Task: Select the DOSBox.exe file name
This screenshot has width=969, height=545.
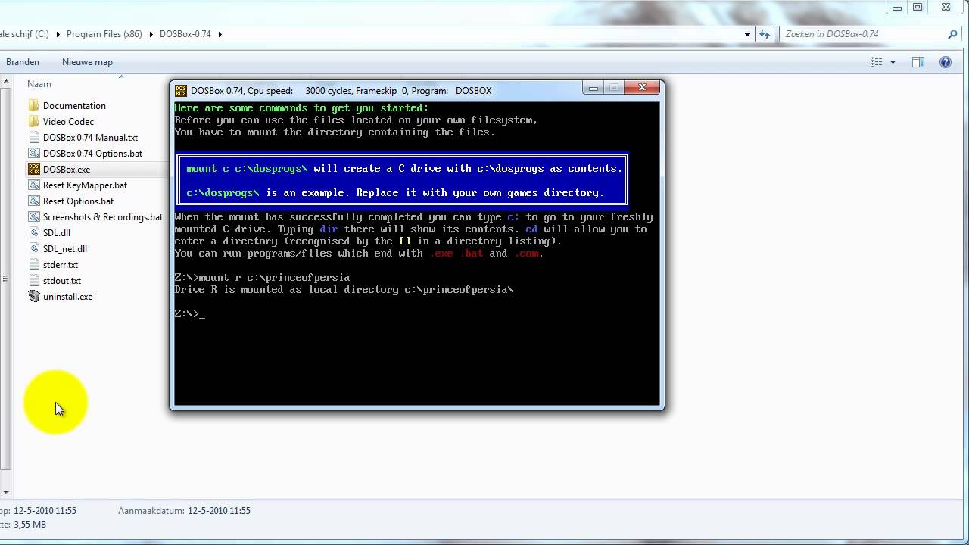Action: pyautogui.click(x=67, y=170)
